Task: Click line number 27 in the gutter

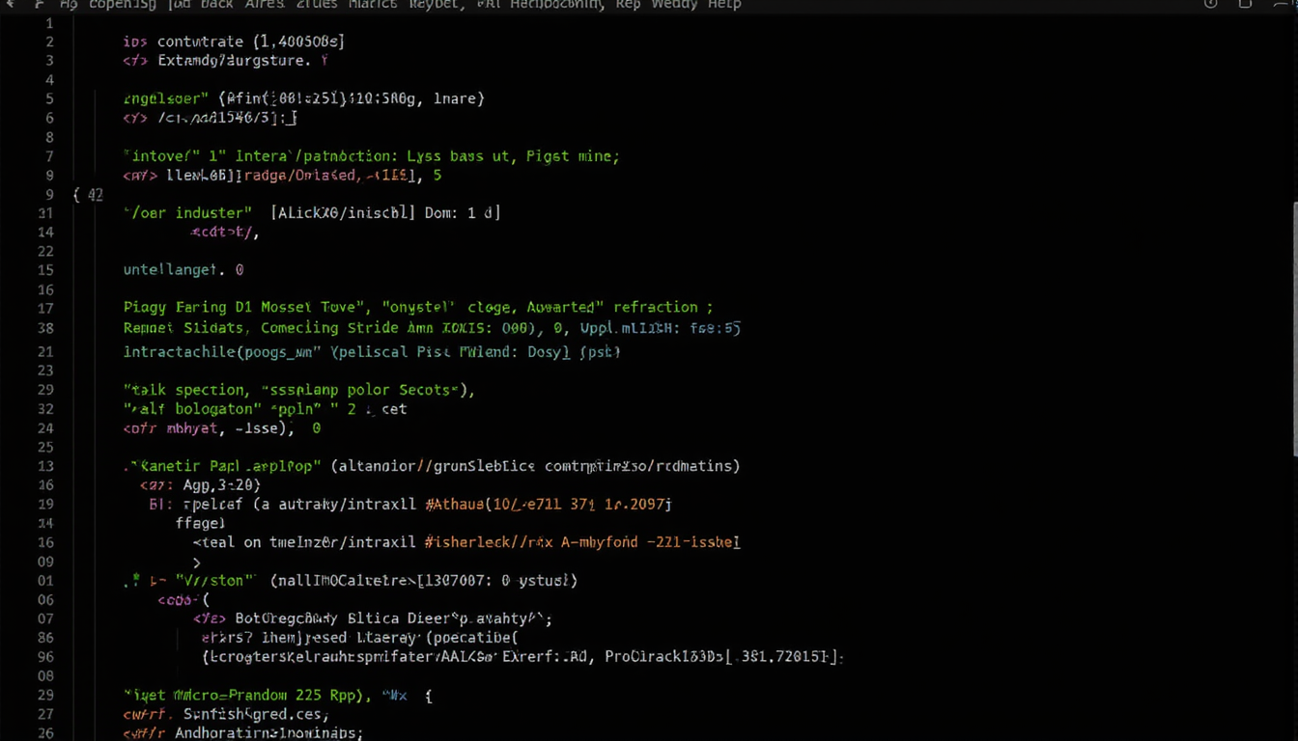Action: (x=45, y=715)
